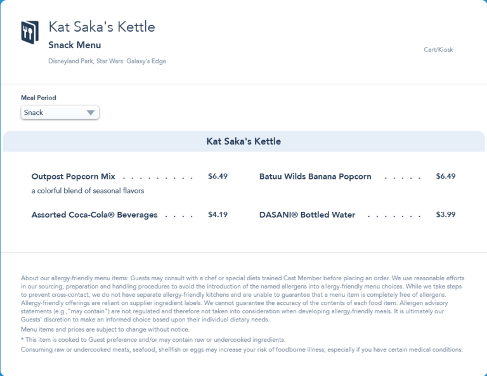Click the $3.99 bottled water price
Image resolution: width=487 pixels, height=376 pixels.
point(446,214)
